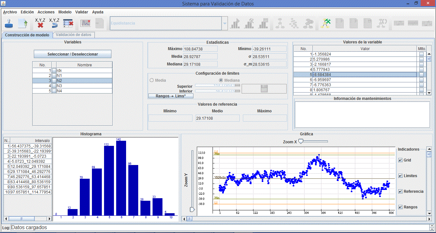
Task: Click the Medio reference value field 29.17108
Action: 217,118
